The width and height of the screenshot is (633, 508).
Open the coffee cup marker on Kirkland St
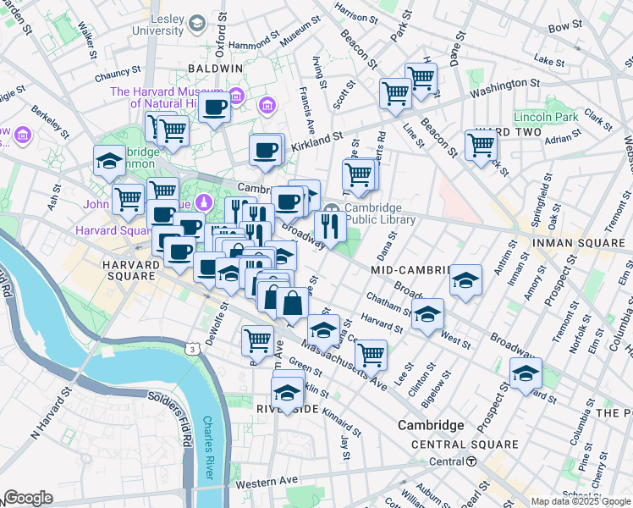265,151
